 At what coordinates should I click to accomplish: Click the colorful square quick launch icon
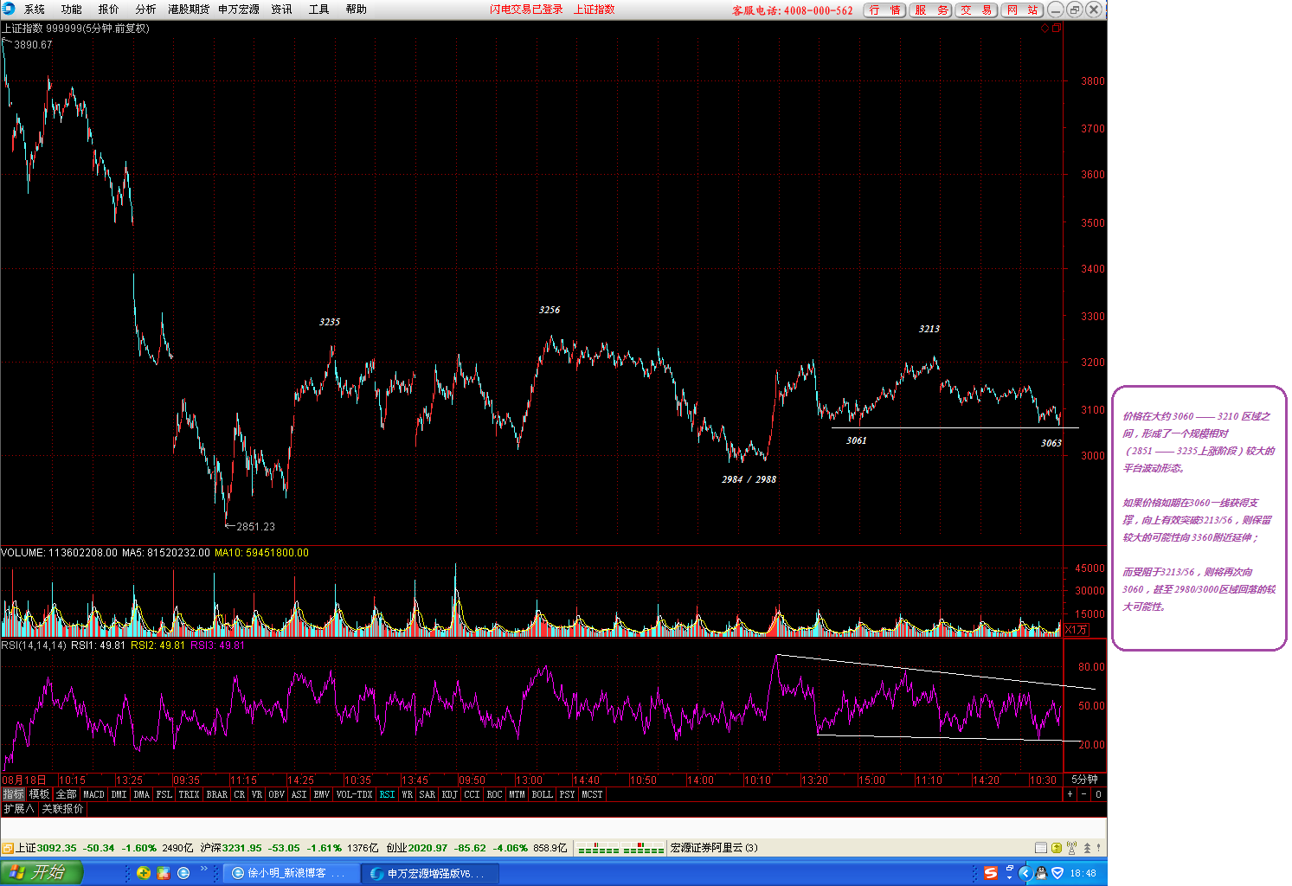(x=164, y=873)
